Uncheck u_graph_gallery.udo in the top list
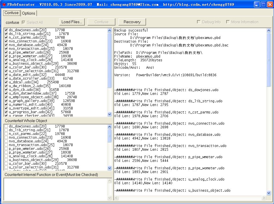Viewport: 274px width, 204px height. [x=6, y=101]
